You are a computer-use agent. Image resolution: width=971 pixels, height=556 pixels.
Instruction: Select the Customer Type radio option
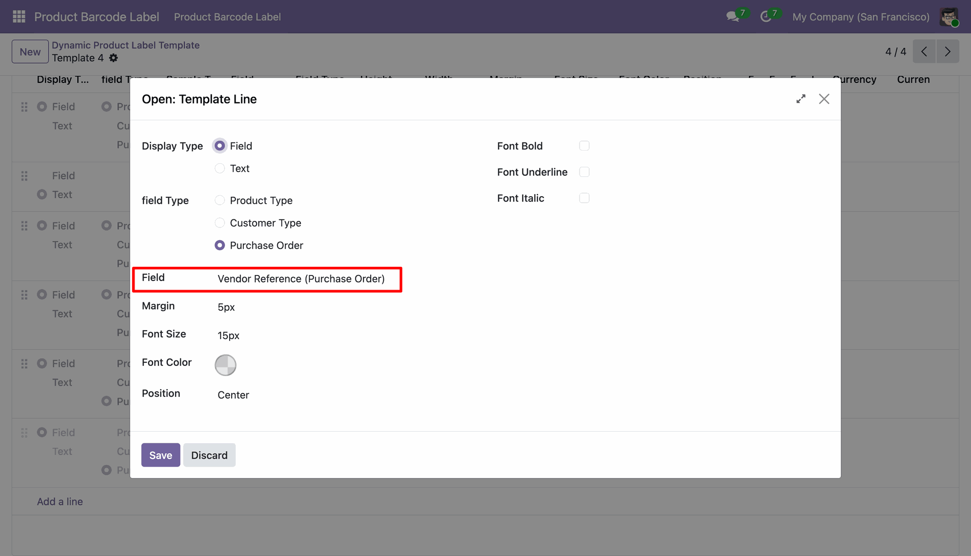tap(219, 223)
